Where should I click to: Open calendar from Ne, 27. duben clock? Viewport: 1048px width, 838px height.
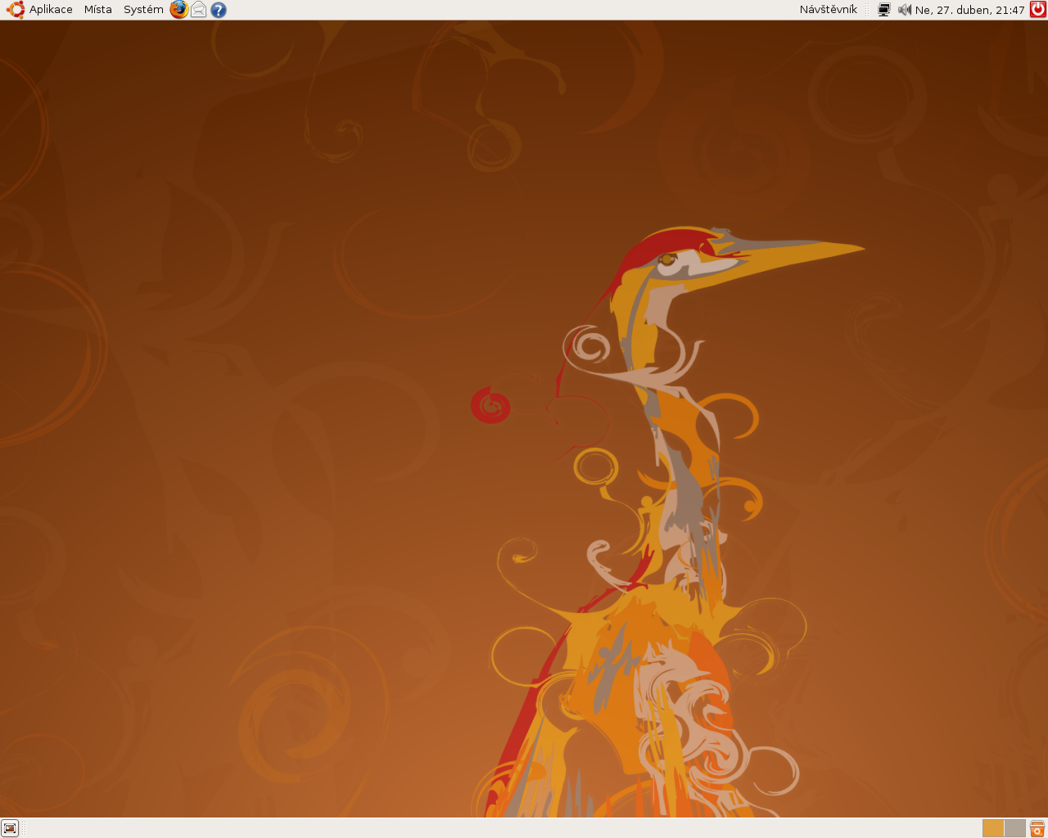tap(970, 10)
